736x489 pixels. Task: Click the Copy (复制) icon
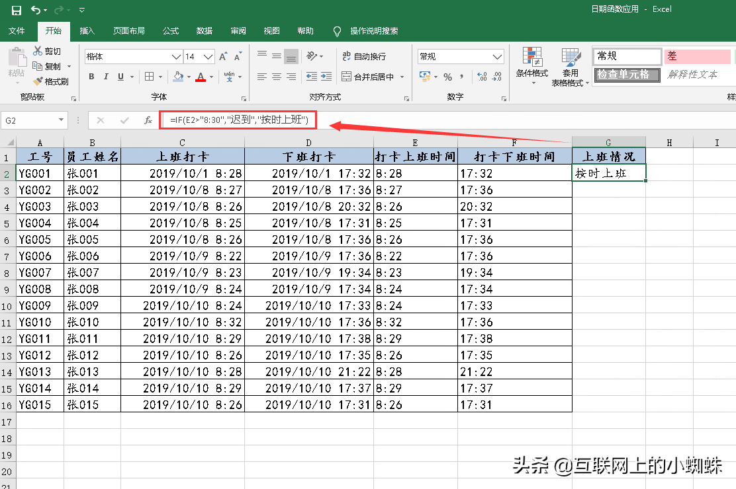coord(38,66)
